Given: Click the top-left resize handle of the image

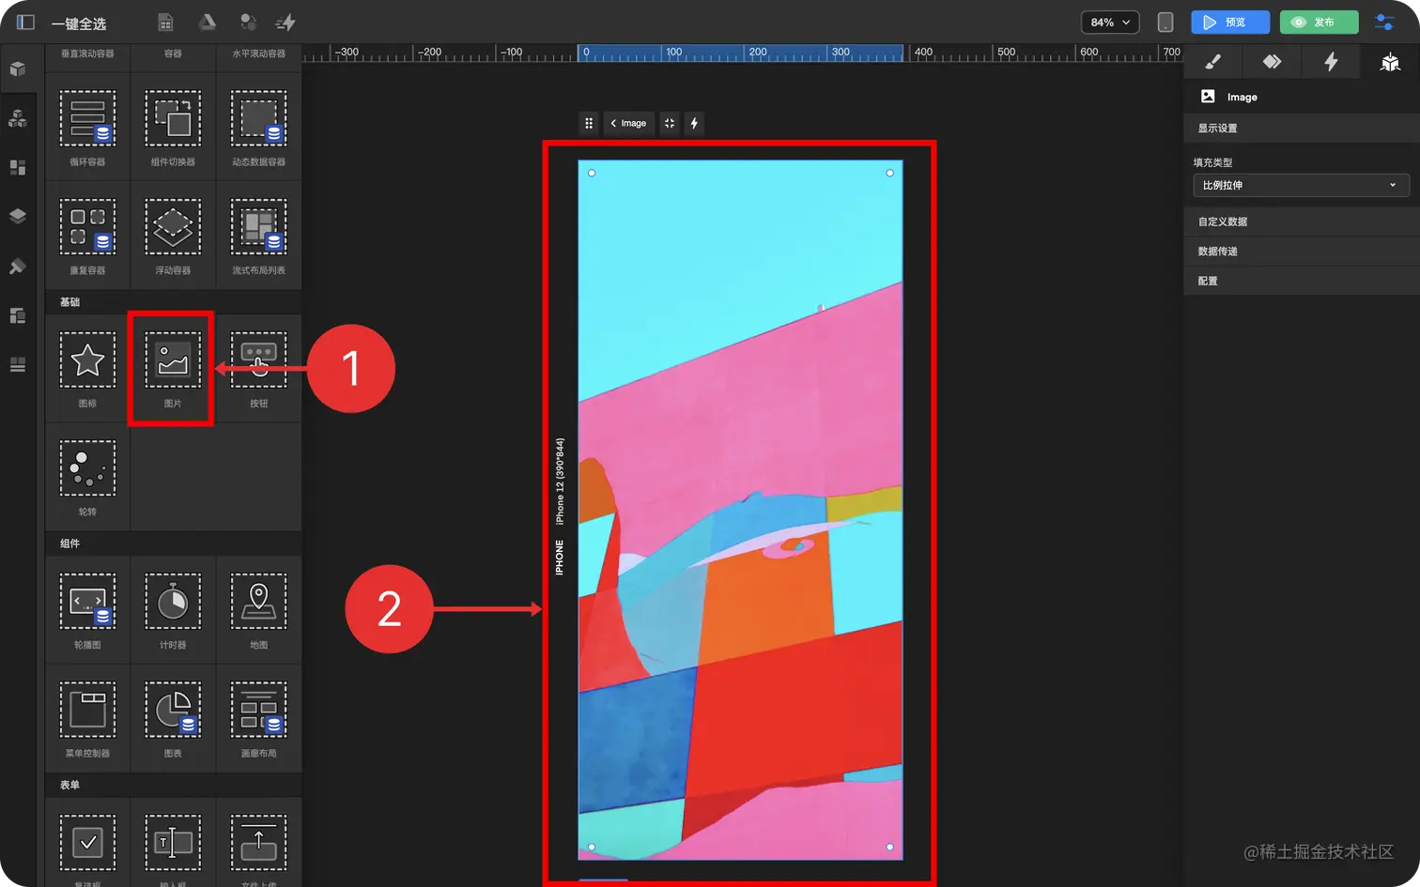Looking at the screenshot, I should coord(591,173).
